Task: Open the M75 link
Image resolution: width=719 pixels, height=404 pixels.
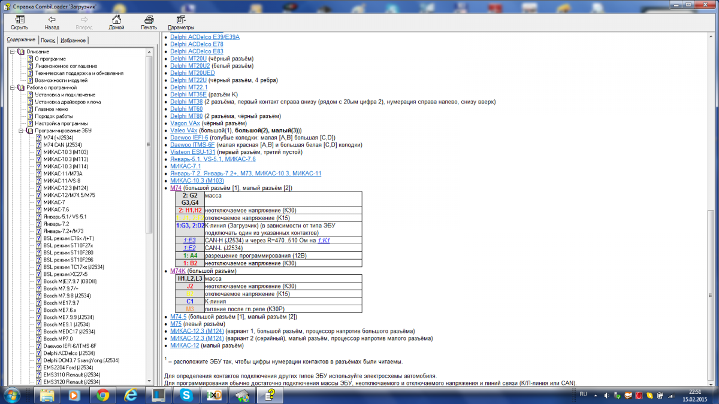Action: 176,323
